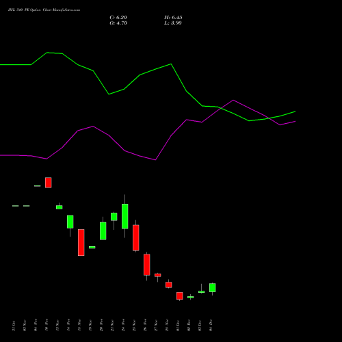Click the '14 Nov' date label
342x342 pixels.
pyautogui.click(x=69, y=326)
